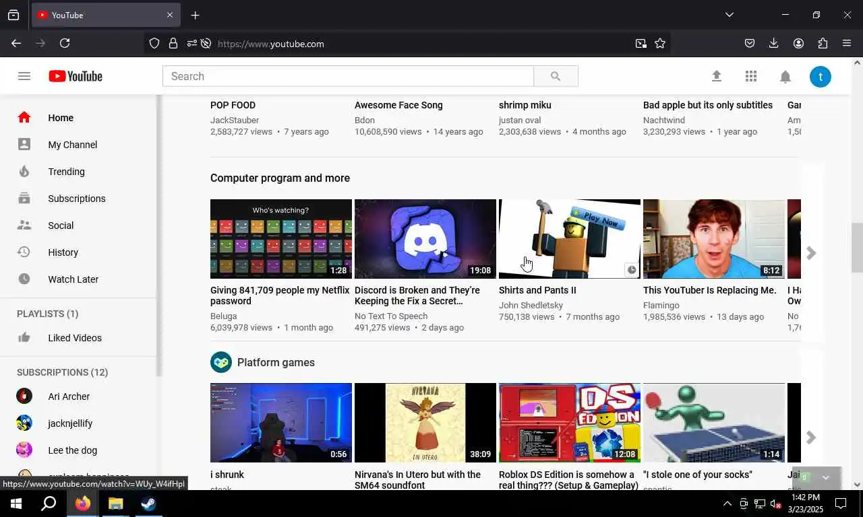Open Platform games topic icon

[221, 362]
